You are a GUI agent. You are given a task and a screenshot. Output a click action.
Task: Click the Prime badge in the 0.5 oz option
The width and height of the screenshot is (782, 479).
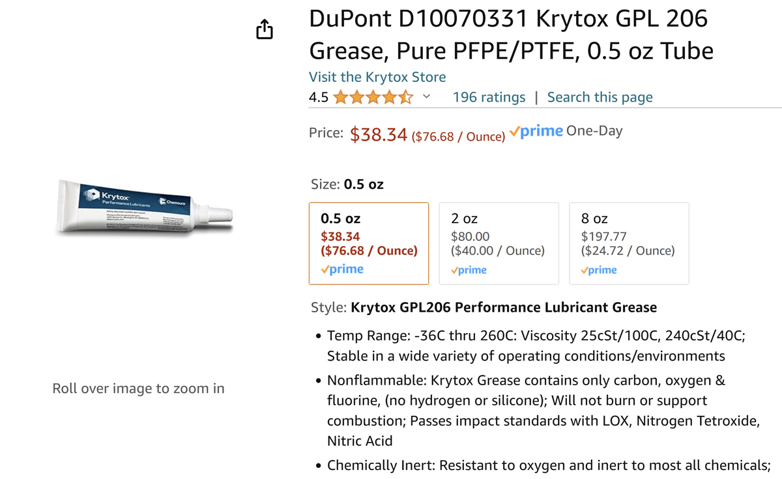coord(342,269)
